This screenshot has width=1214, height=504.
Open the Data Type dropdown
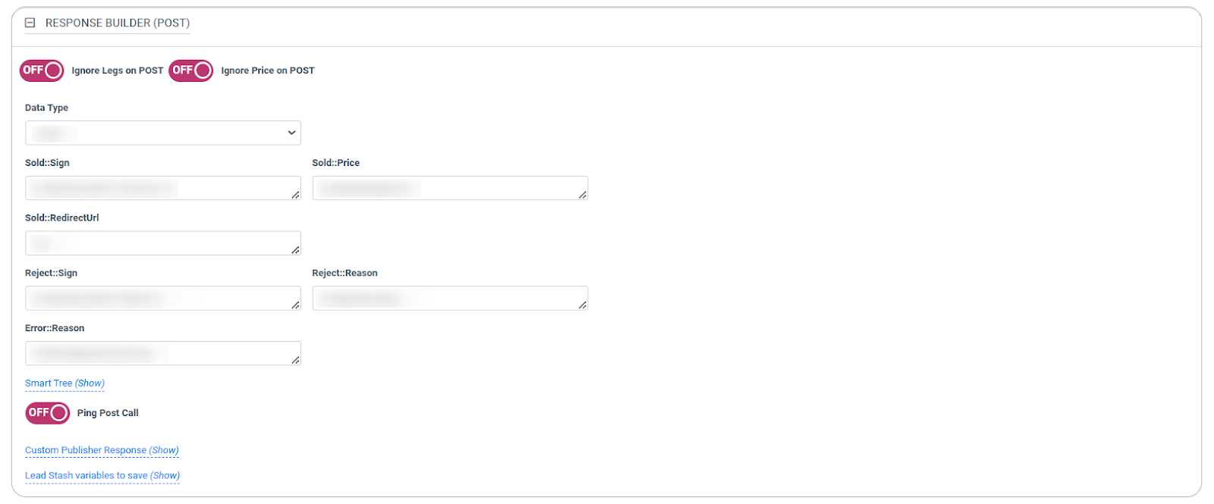[162, 133]
